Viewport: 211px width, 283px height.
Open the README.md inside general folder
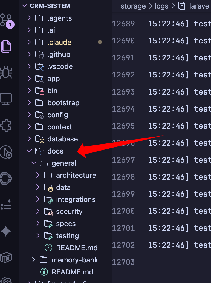[x=77, y=248]
